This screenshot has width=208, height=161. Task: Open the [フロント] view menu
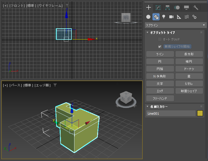pyautogui.click(x=17, y=6)
